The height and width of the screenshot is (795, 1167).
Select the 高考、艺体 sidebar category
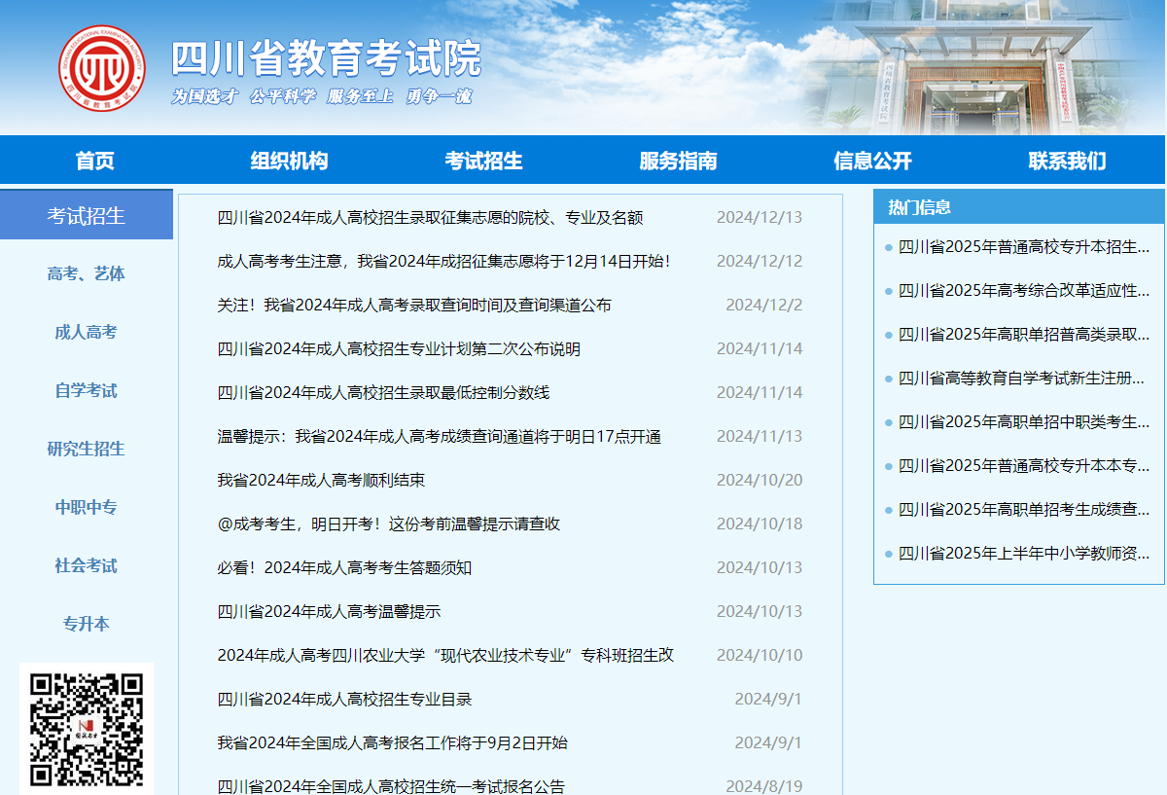(x=87, y=273)
